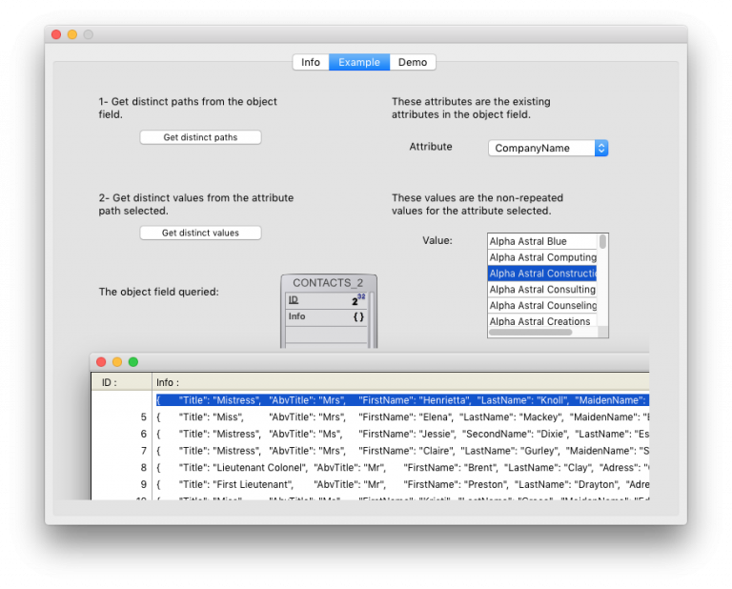This screenshot has width=732, height=589.
Task: Click the Info field in CONTACTS_2 table
Action: click(325, 317)
